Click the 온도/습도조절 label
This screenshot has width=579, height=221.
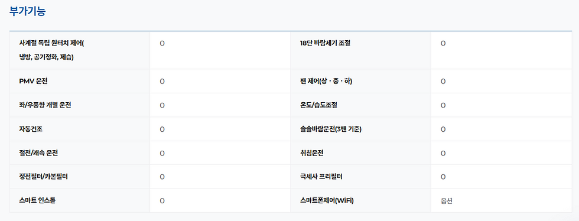coord(318,105)
